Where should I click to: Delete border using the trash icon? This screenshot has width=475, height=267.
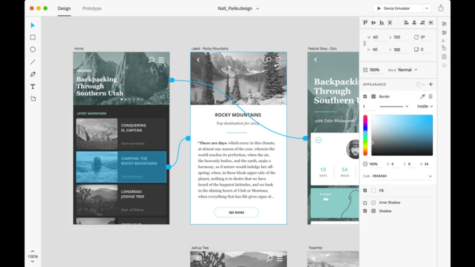pyautogui.click(x=430, y=96)
